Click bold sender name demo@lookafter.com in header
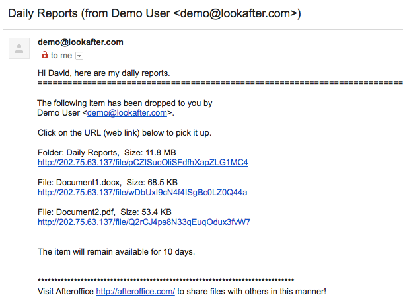 (81, 42)
